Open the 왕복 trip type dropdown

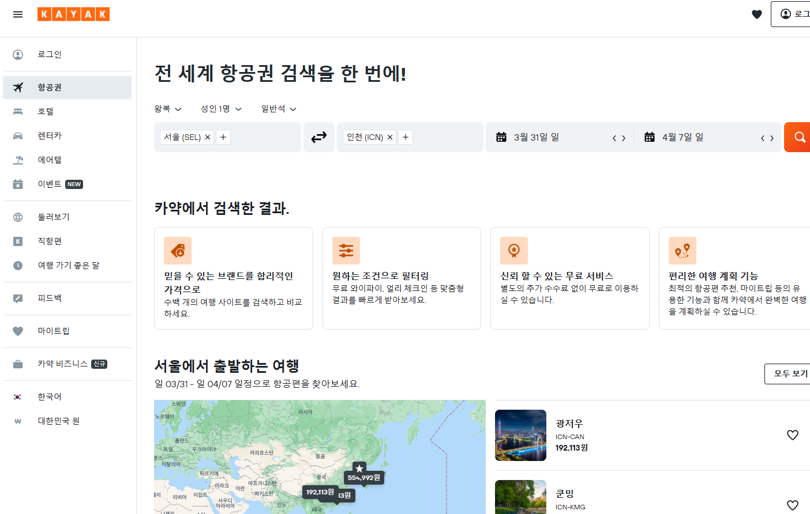click(x=167, y=108)
